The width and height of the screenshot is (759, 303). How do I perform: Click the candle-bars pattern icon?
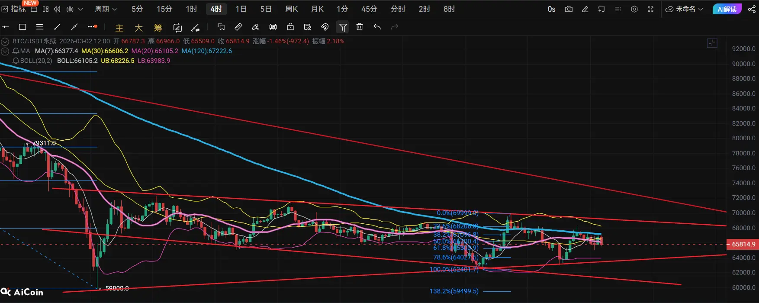click(x=273, y=27)
